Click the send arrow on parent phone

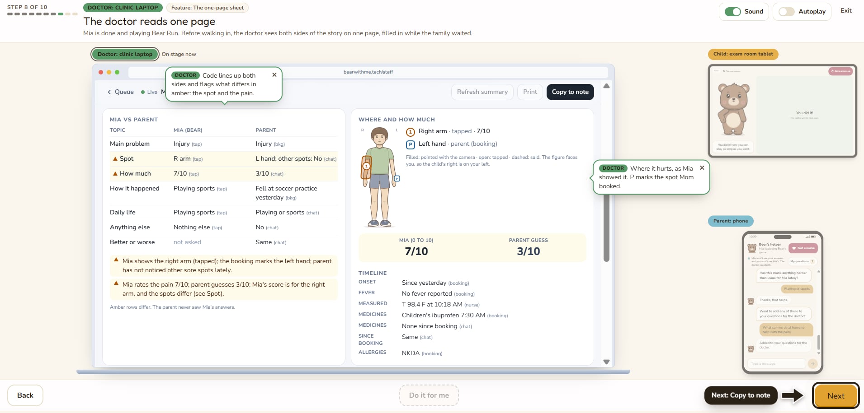tap(812, 363)
